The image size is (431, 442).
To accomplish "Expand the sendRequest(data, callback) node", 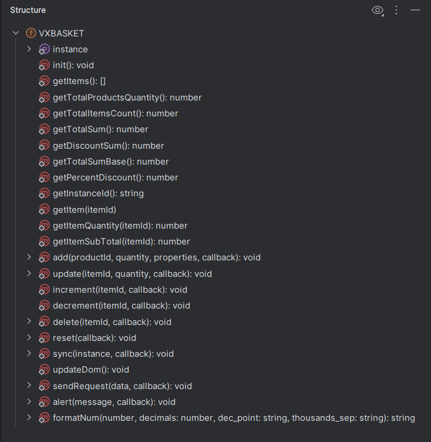I will coord(29,386).
